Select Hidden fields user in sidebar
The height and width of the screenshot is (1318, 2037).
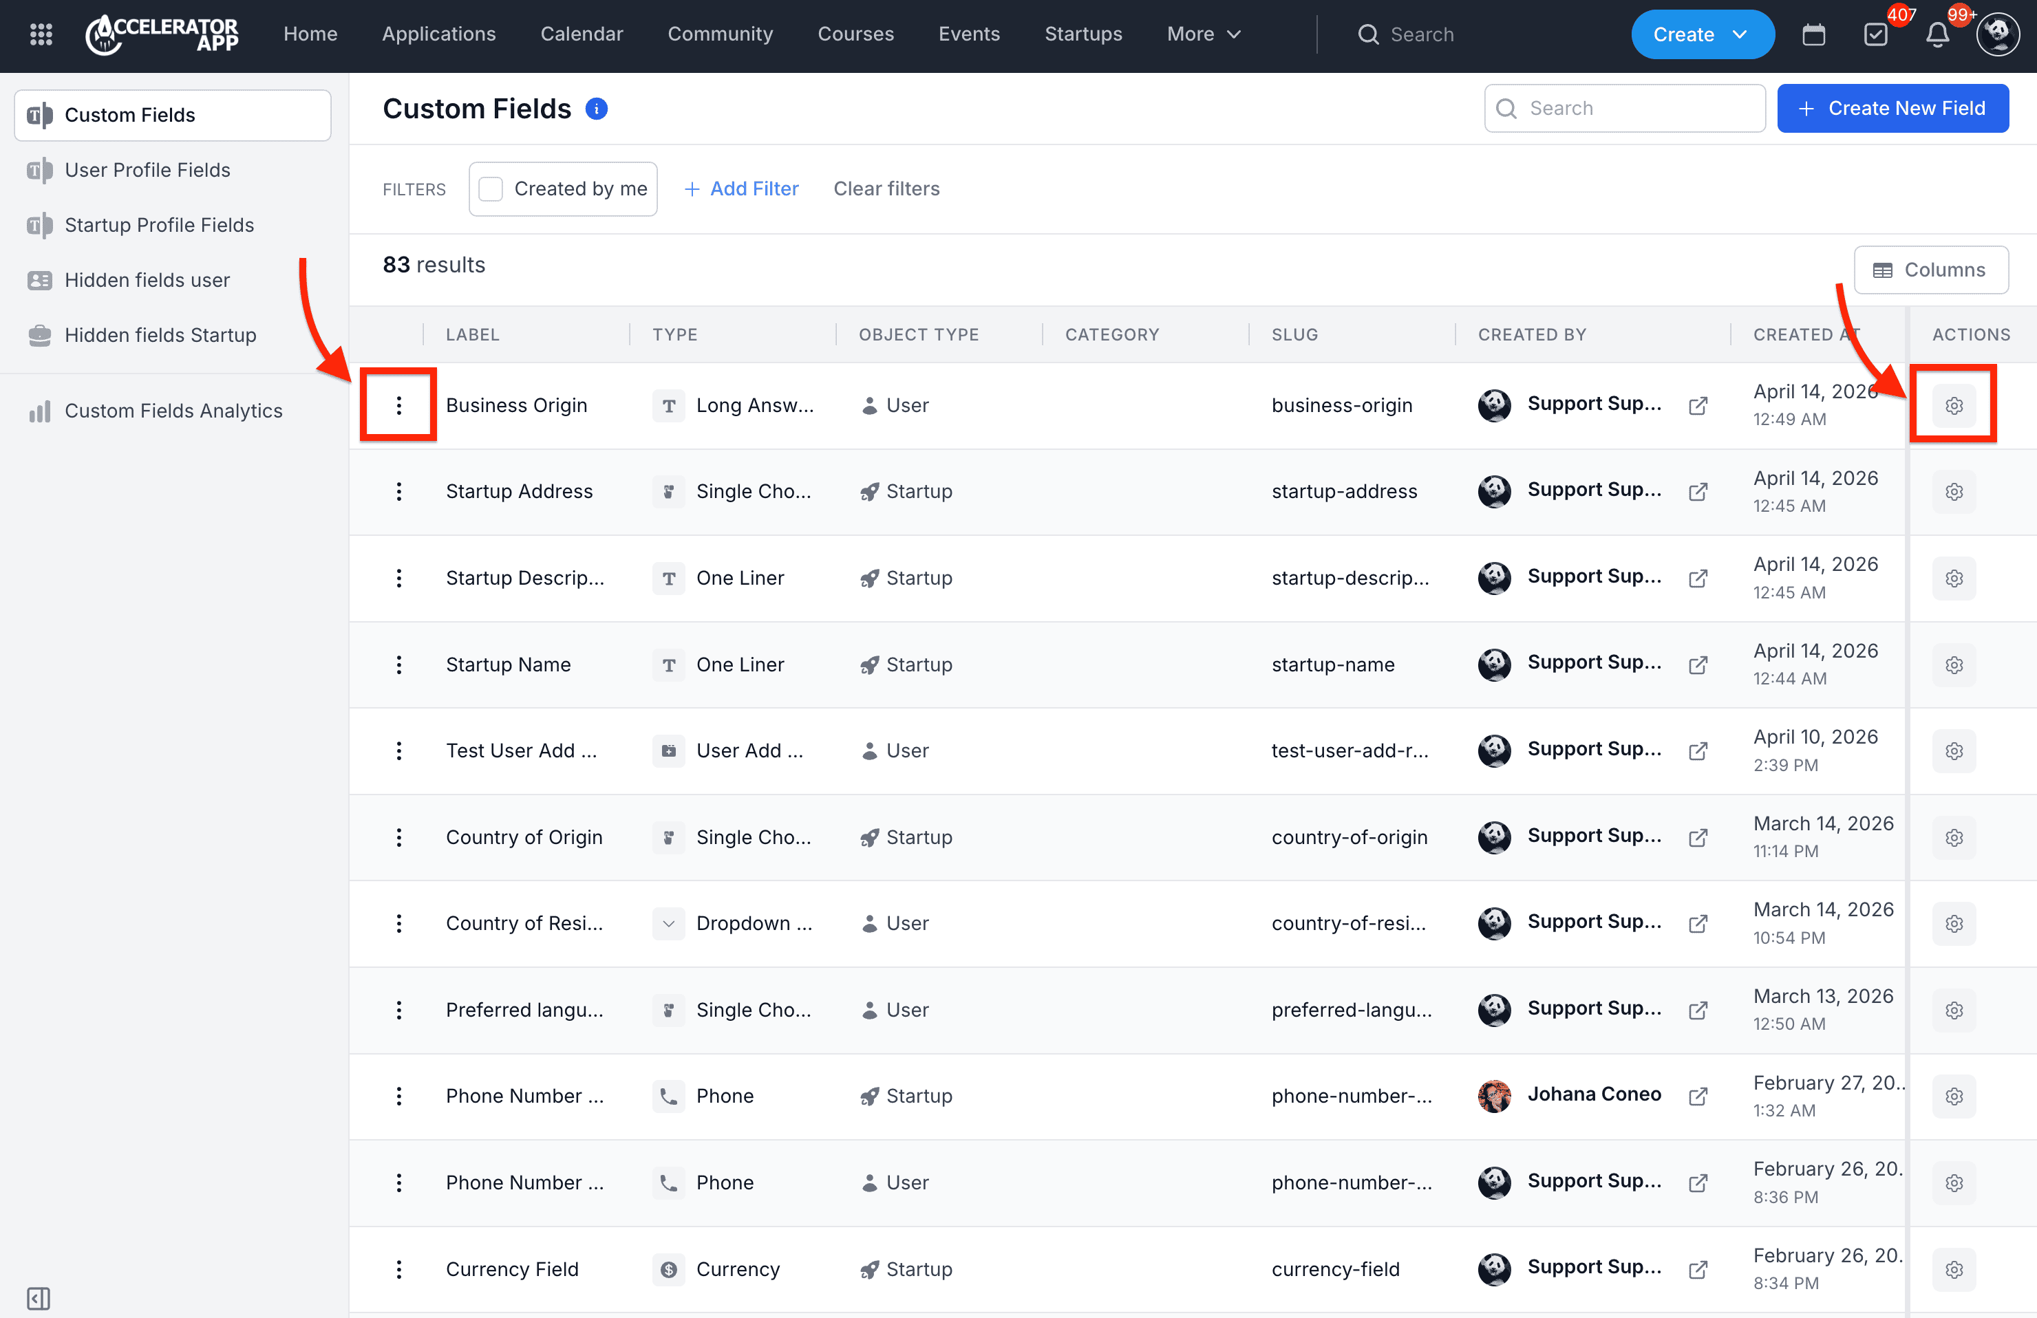pos(172,281)
